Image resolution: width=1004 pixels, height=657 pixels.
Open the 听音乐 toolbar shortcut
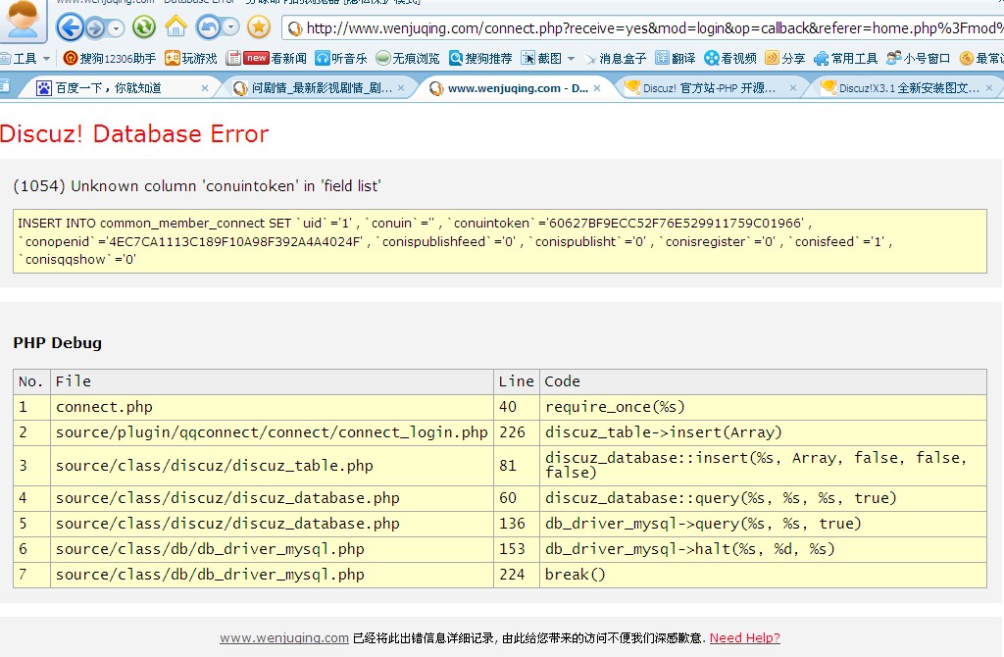[341, 59]
